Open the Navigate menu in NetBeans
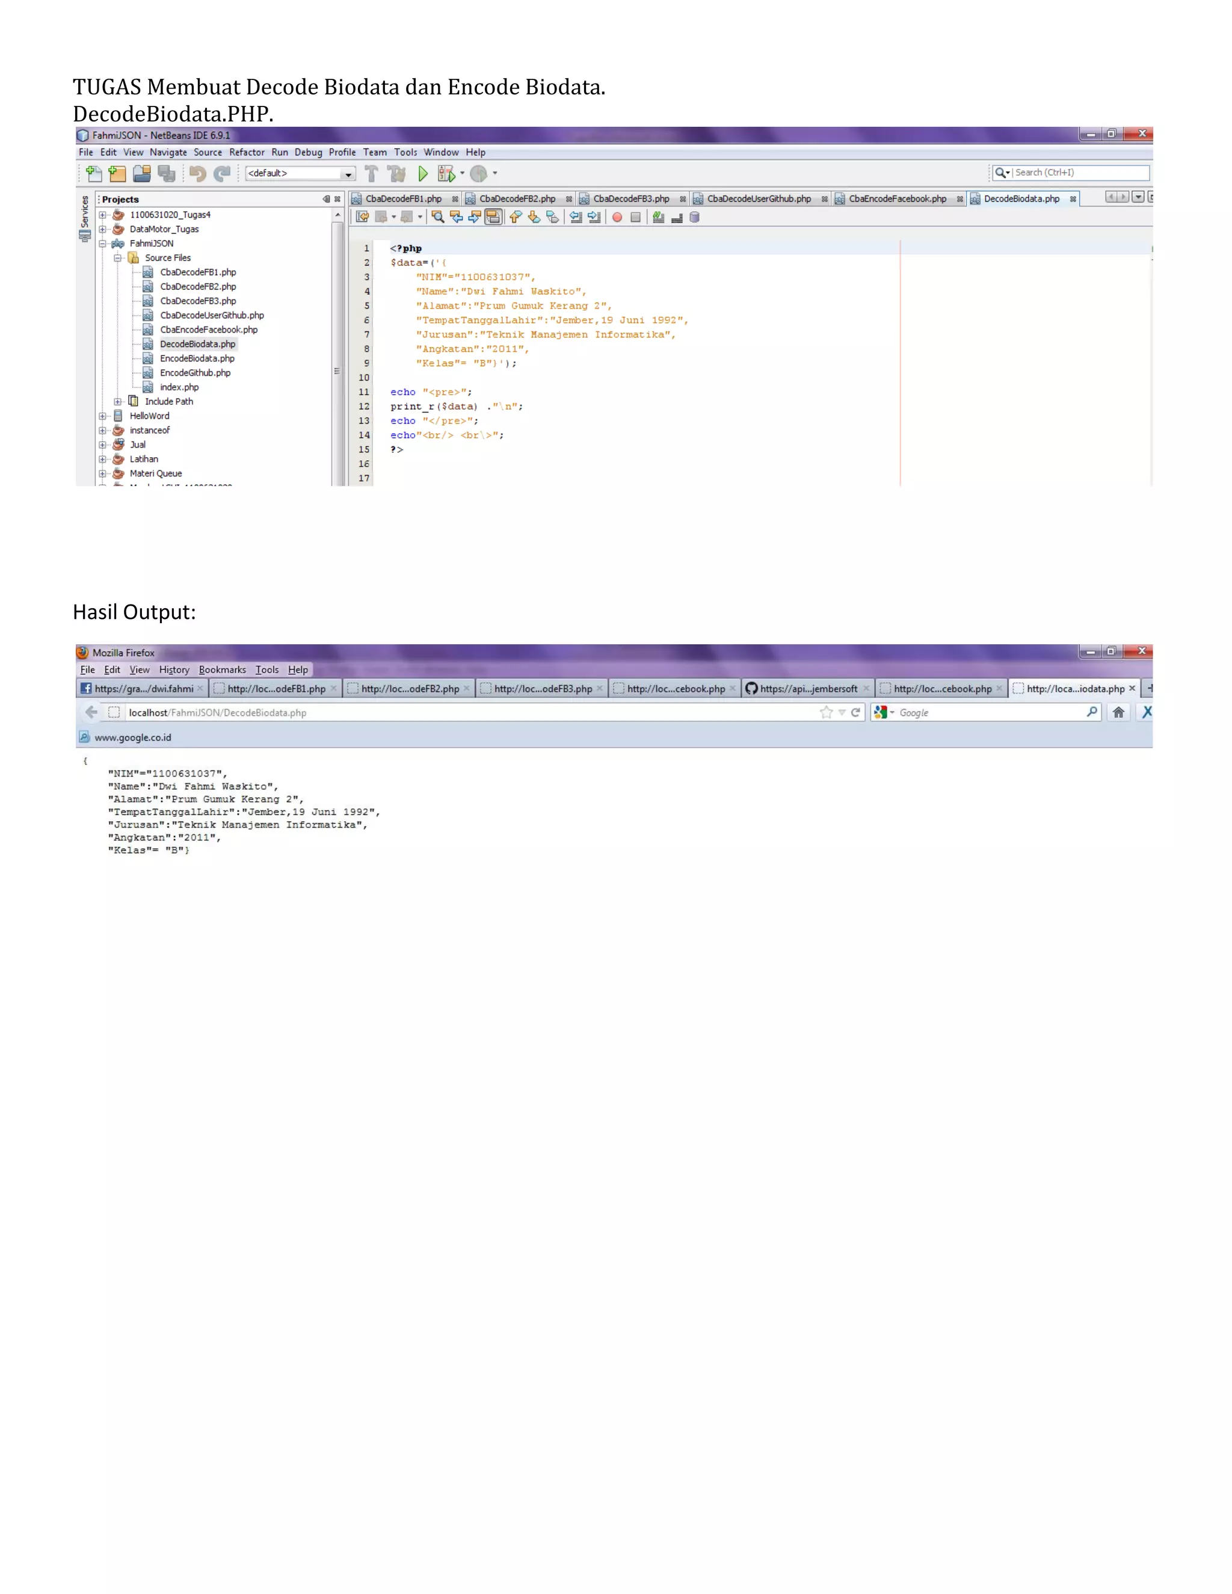 pyautogui.click(x=168, y=153)
